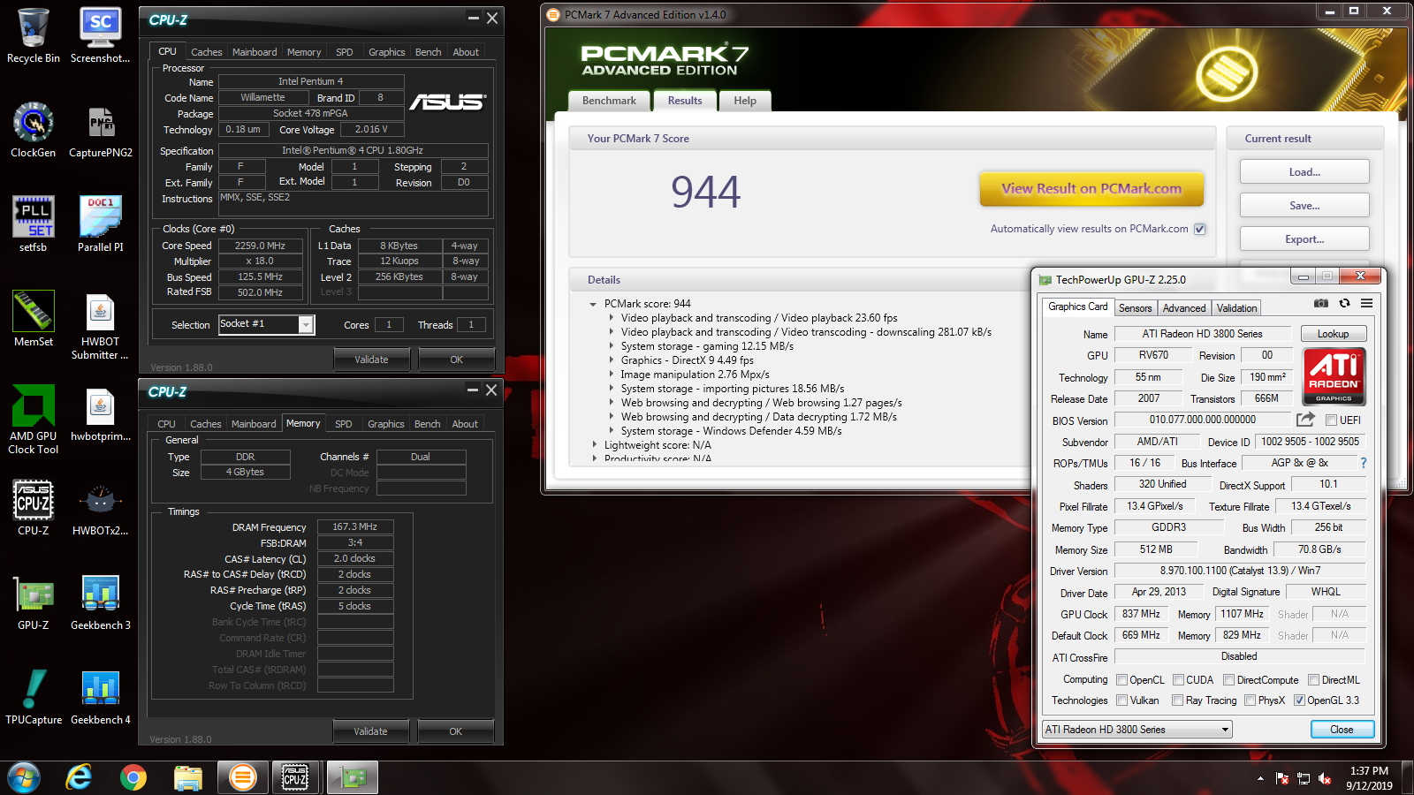Toggle OpenGL 3.3 checkbox in GPU-Z

tap(1299, 700)
